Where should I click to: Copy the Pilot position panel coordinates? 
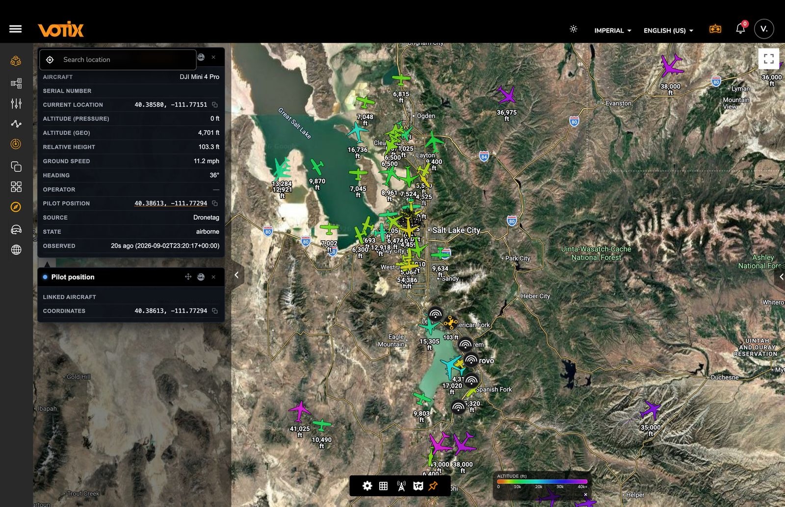215,311
